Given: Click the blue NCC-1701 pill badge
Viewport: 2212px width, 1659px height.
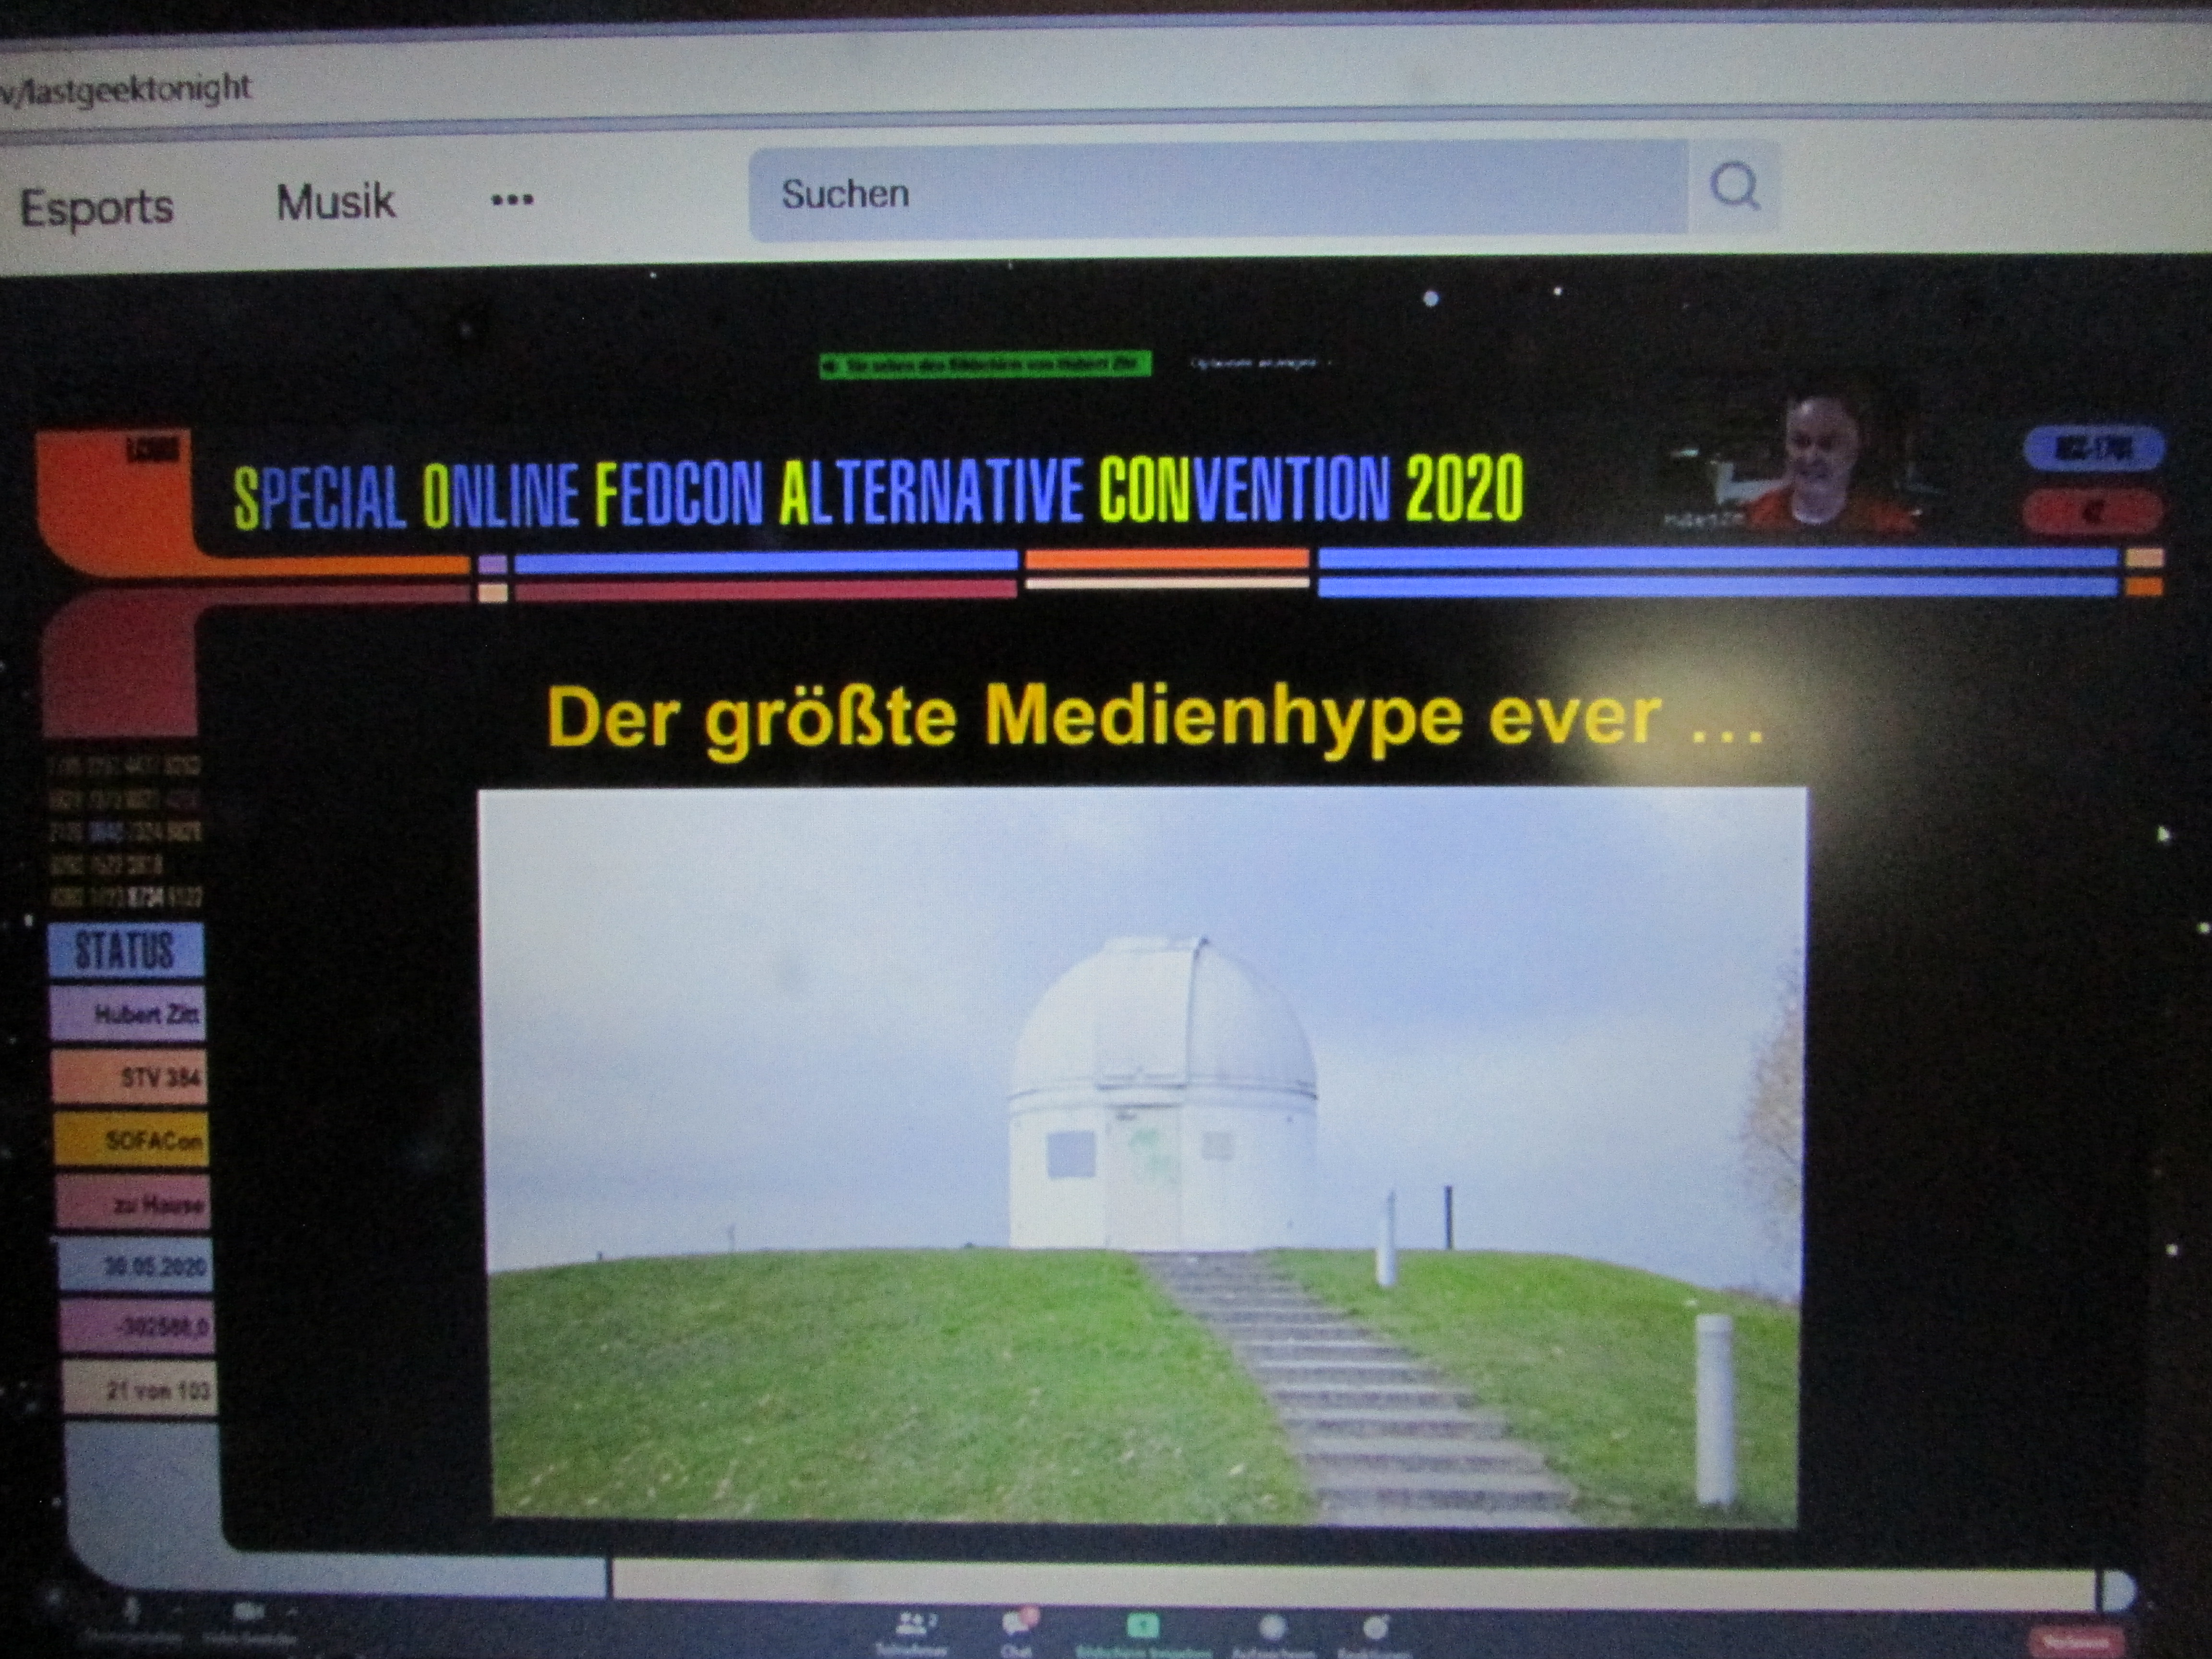Looking at the screenshot, I should coord(2094,449).
